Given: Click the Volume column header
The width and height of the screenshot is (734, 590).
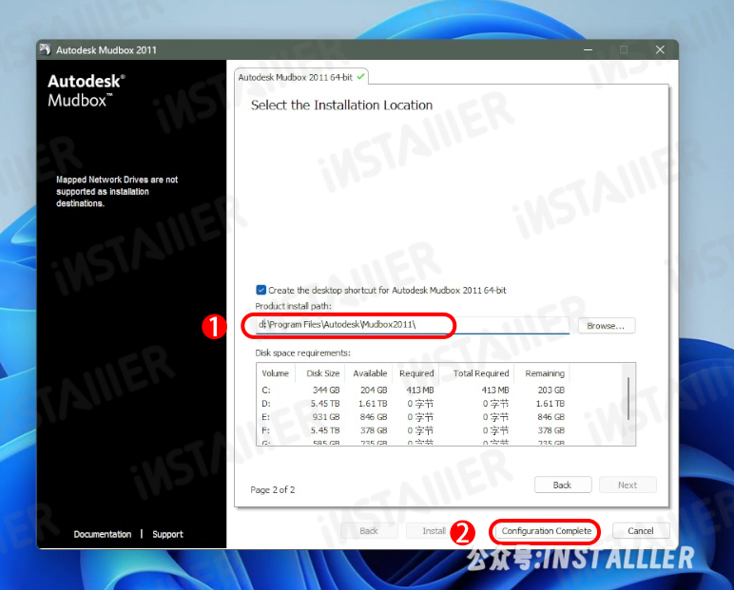Looking at the screenshot, I should [276, 373].
